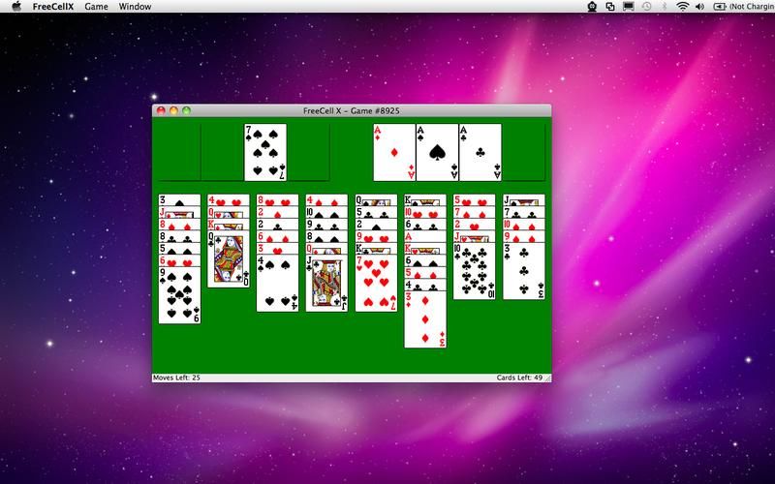Click the 5 of diamonds card
The width and height of the screenshot is (775, 484).
point(425,273)
